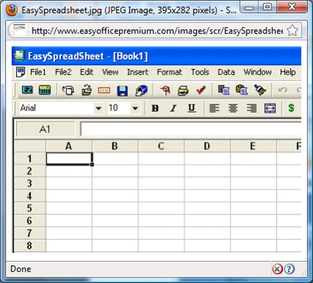
Task: Run spell check red checkmark icon
Action: click(x=201, y=90)
